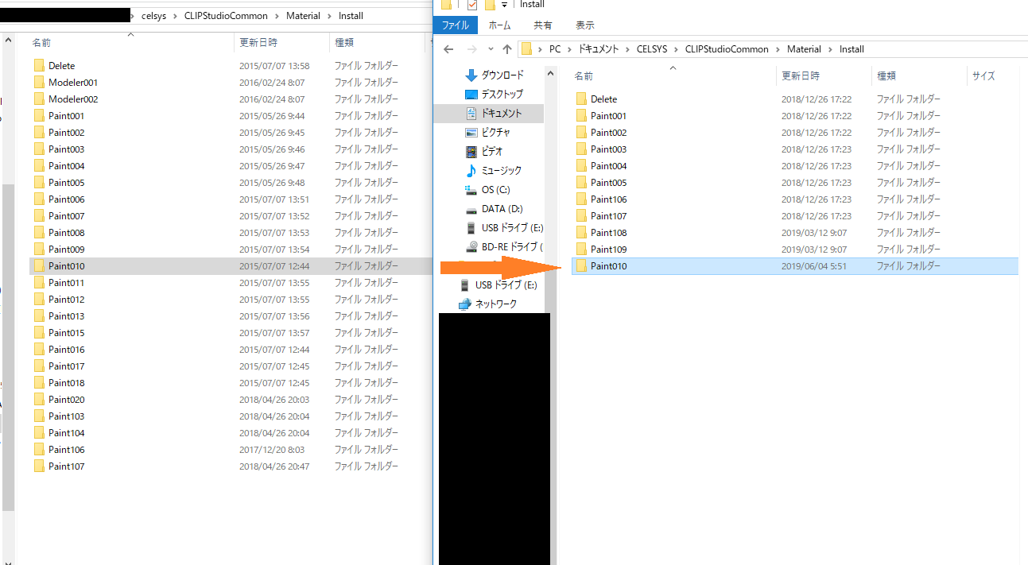Click the Back arrow in the front Install window
The image size is (1028, 565).
[x=448, y=49]
